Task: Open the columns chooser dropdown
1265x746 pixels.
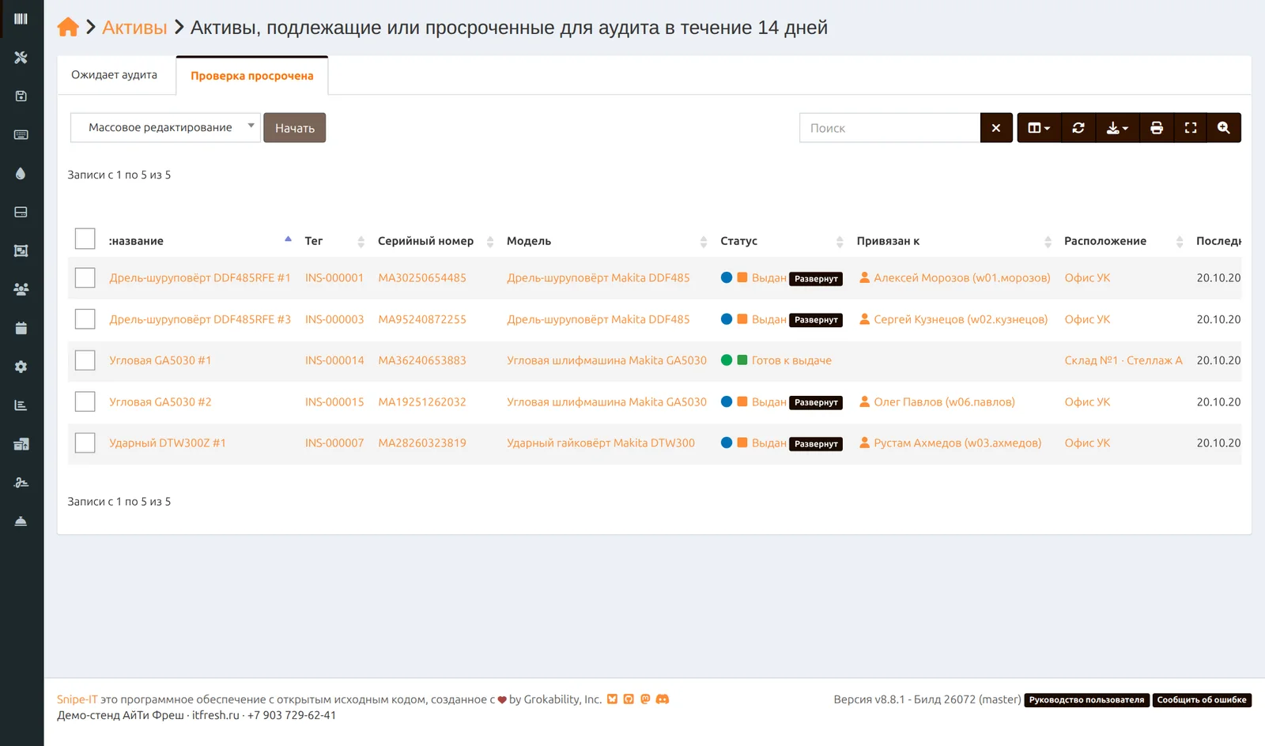Action: tap(1039, 128)
